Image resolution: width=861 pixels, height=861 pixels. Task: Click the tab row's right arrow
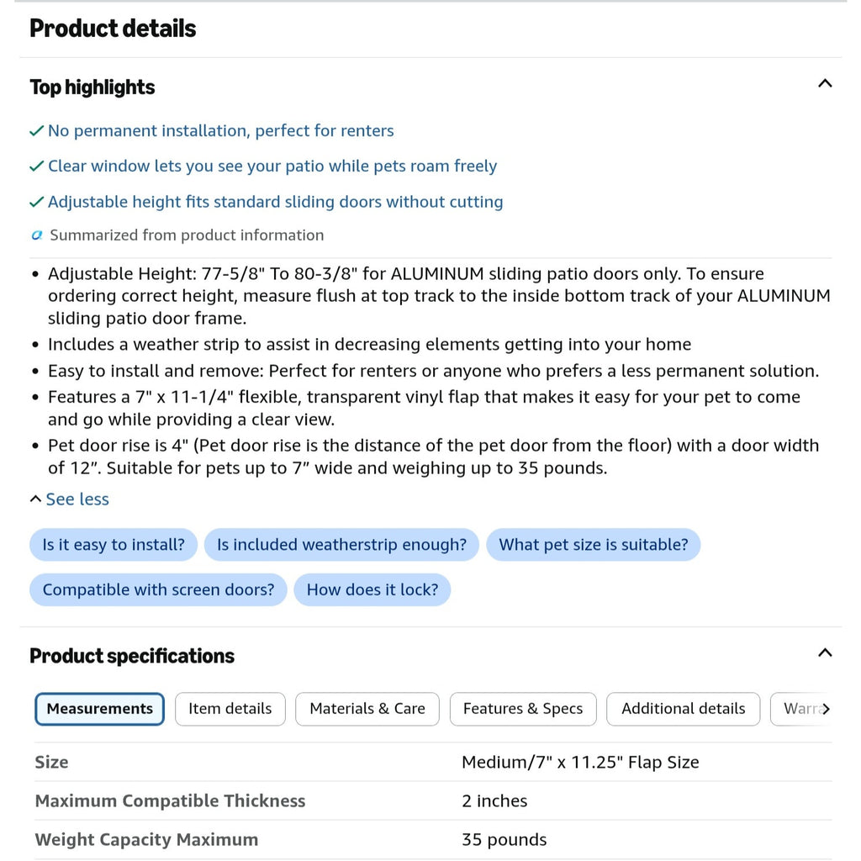point(826,709)
